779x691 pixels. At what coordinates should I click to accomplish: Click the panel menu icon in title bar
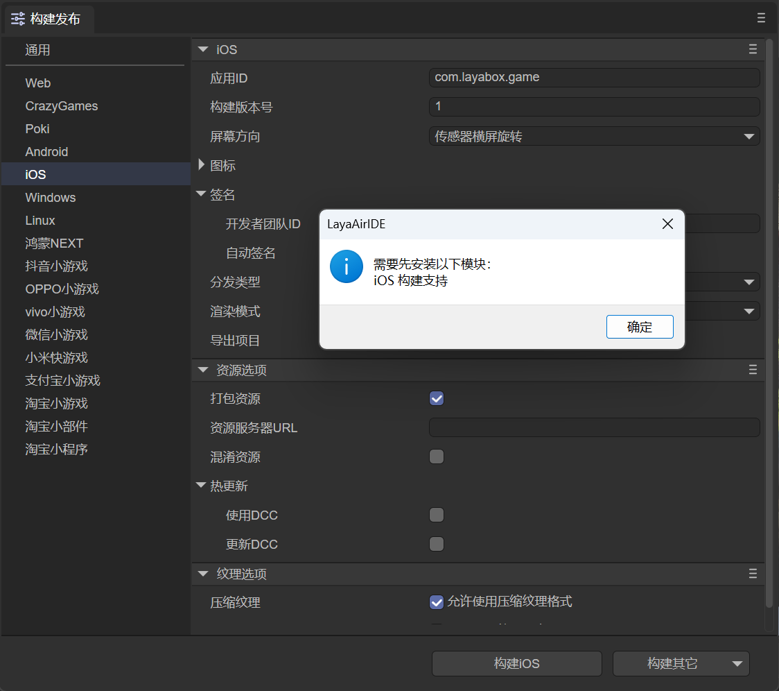(762, 18)
